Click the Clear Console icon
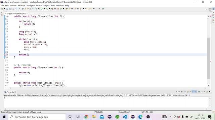This screenshot has width=215, height=120. (x=185, y=92)
